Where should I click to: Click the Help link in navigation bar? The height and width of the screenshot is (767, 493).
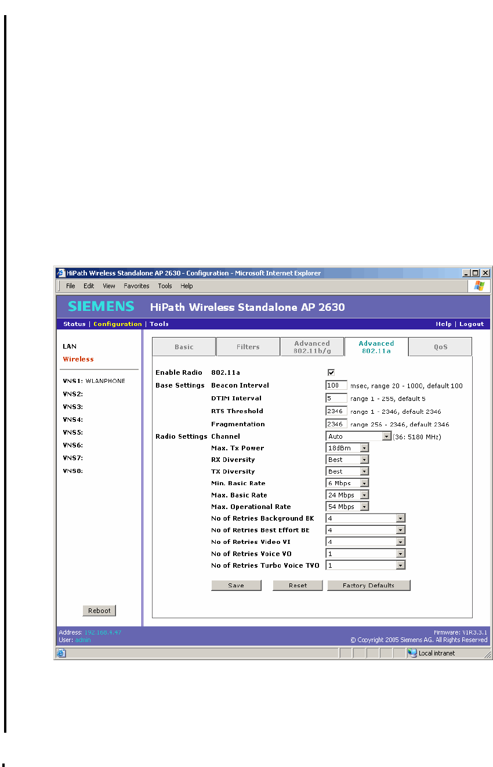coord(444,324)
